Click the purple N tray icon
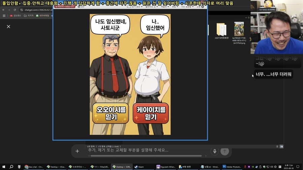Screen dimensions: 303x170 [x=249, y=167]
